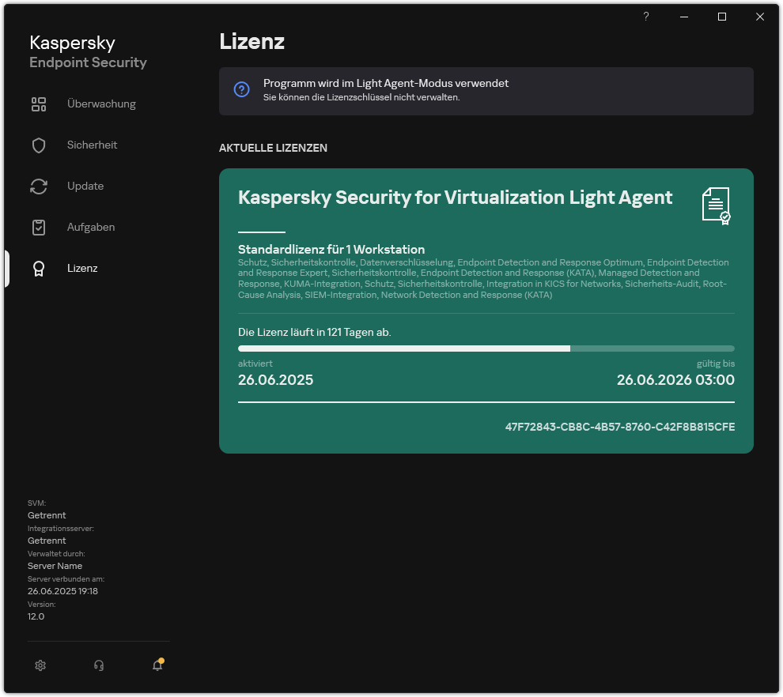783x697 pixels.
Task: Click the license certificate icon on green card
Action: tap(717, 205)
